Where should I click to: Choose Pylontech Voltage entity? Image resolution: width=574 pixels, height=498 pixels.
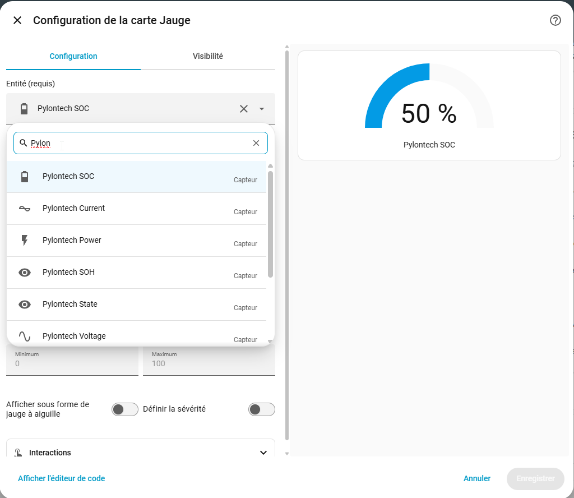136,333
